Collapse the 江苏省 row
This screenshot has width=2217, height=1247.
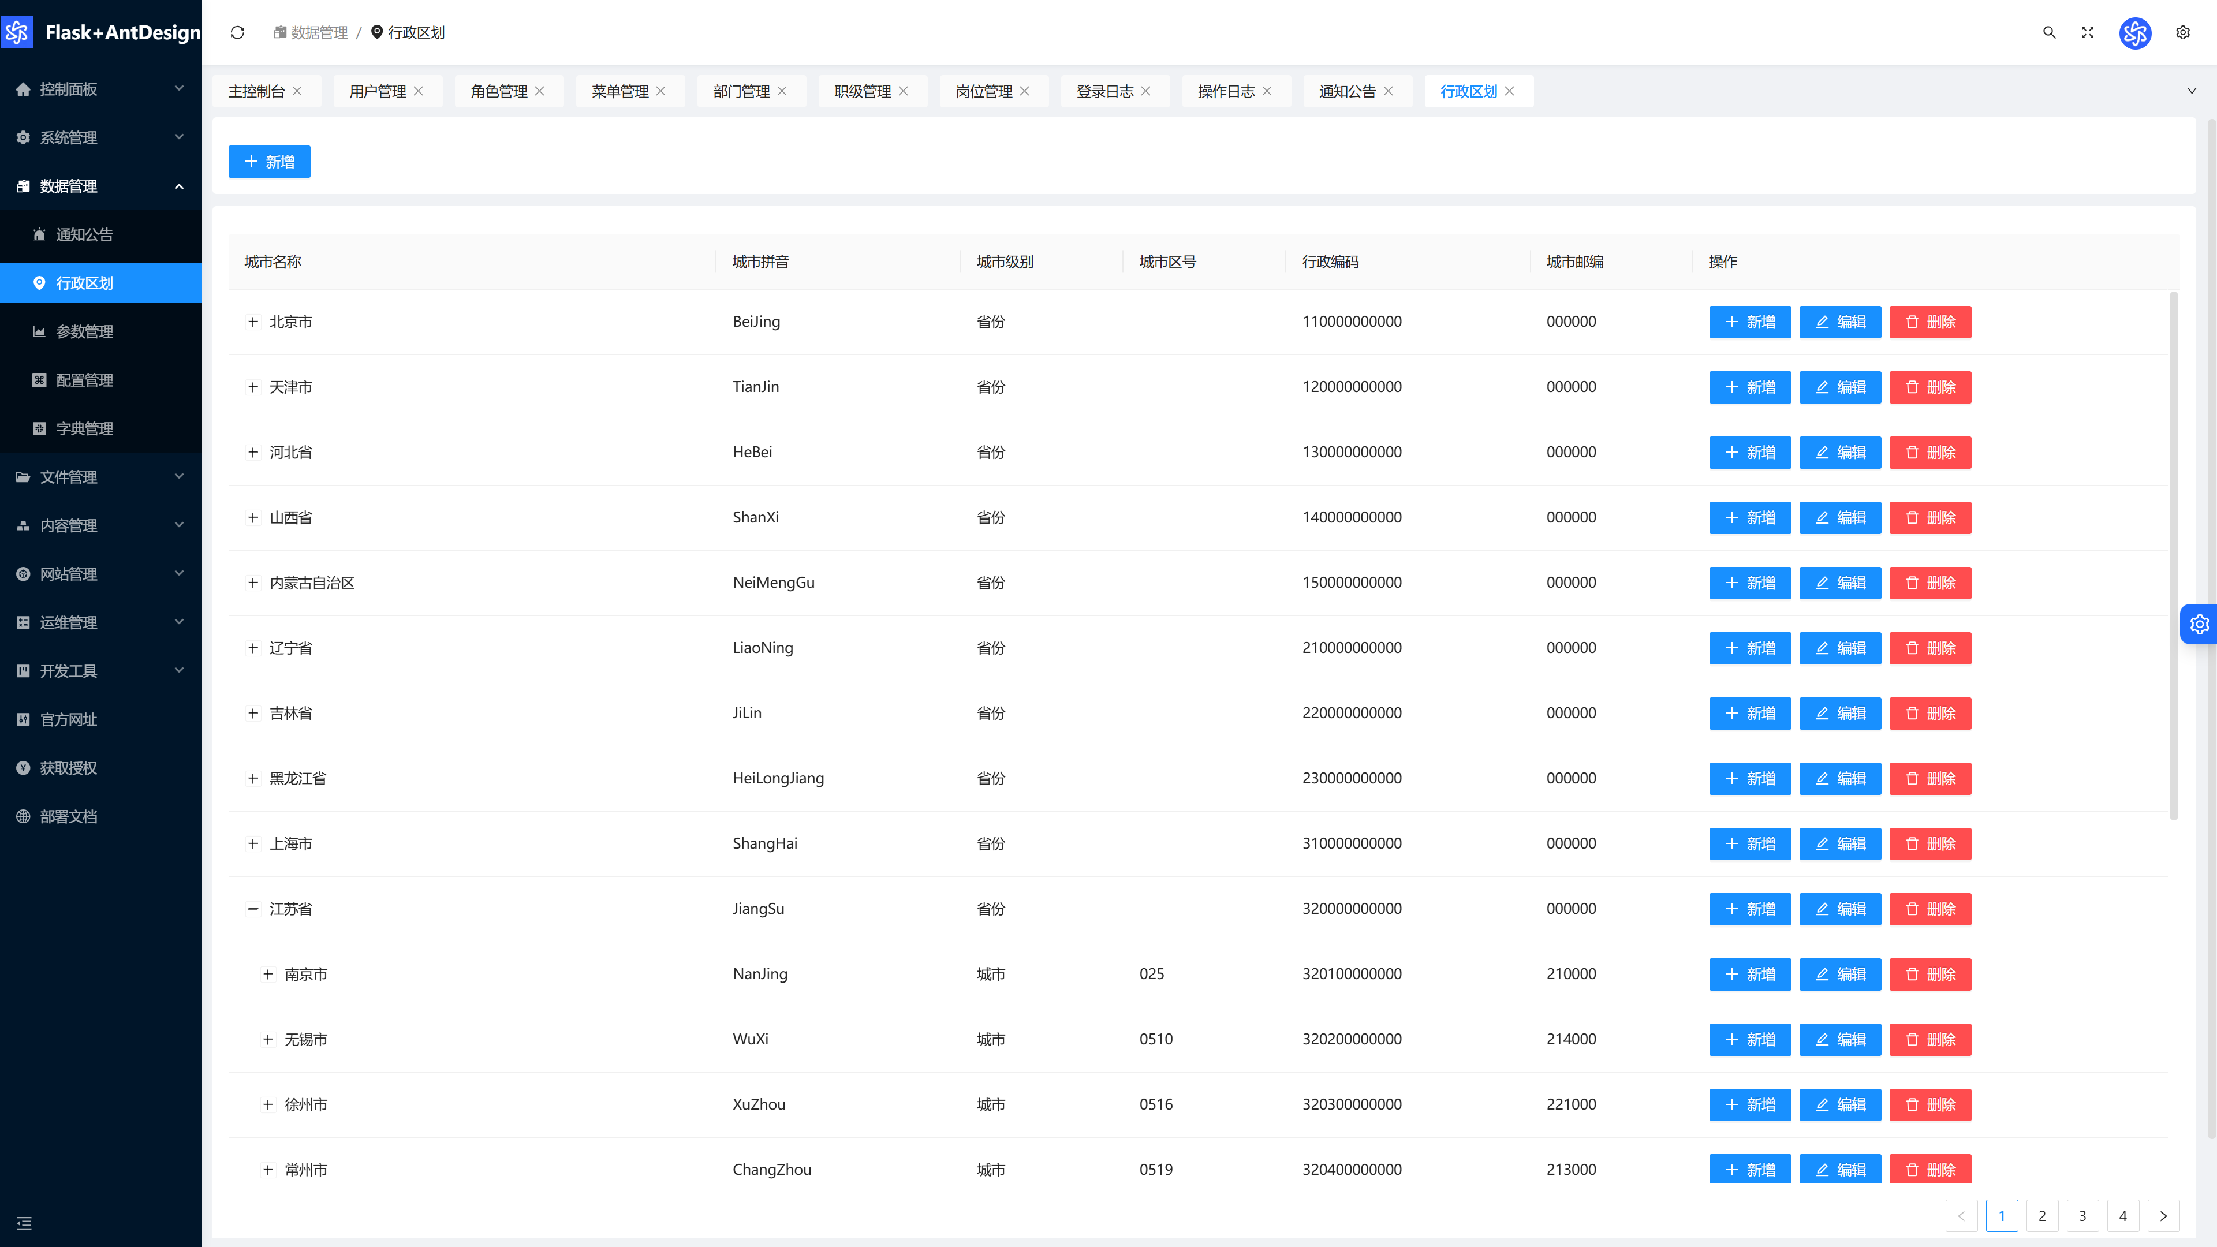point(253,909)
